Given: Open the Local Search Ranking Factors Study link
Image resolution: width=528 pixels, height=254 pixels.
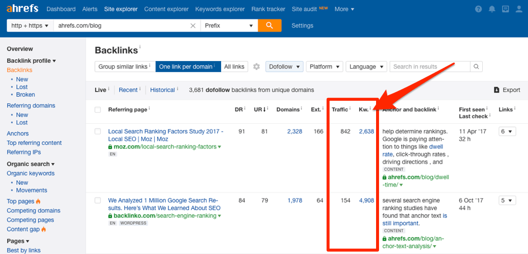Looking at the screenshot, I should point(165,135).
